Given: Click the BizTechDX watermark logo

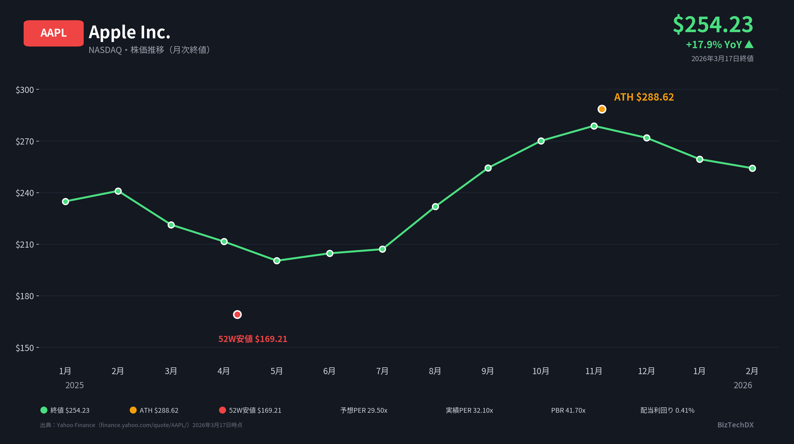Looking at the screenshot, I should (735, 425).
